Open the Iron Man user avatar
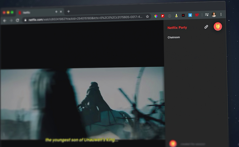 coord(218,27)
